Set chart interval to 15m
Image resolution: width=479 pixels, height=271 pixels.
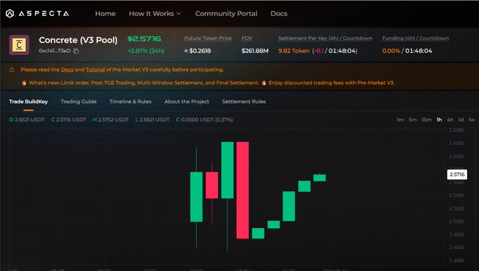click(426, 120)
